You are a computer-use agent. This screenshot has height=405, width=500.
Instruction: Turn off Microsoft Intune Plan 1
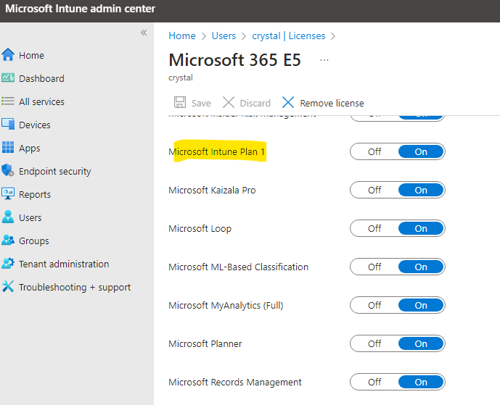click(374, 151)
